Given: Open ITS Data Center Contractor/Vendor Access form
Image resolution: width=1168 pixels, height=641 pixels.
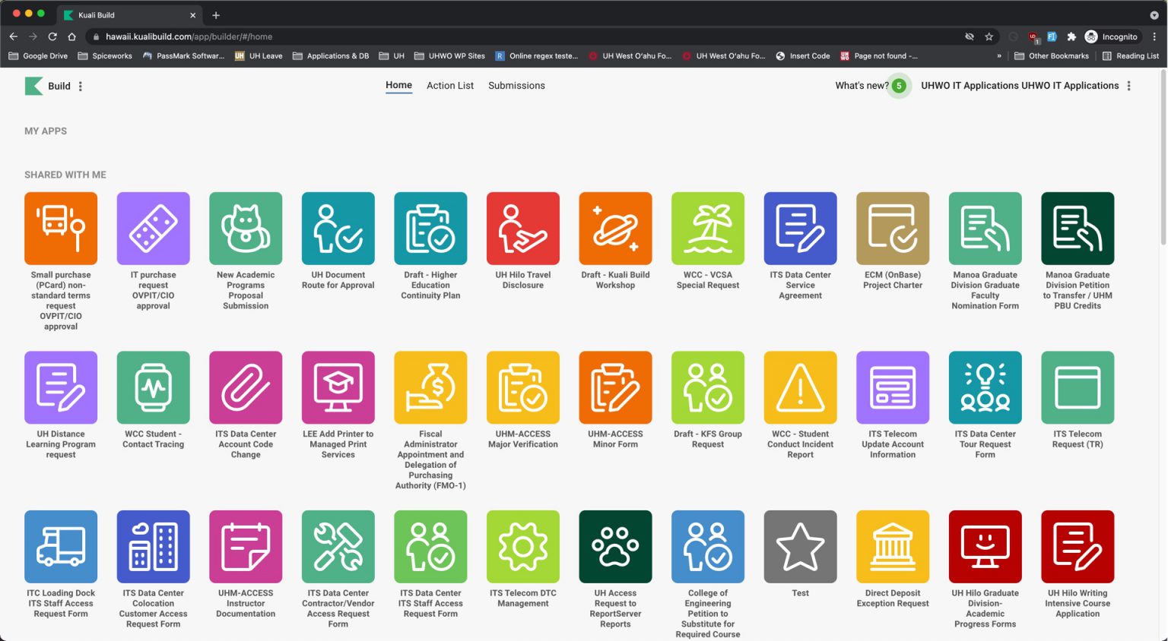Looking at the screenshot, I should 338,547.
